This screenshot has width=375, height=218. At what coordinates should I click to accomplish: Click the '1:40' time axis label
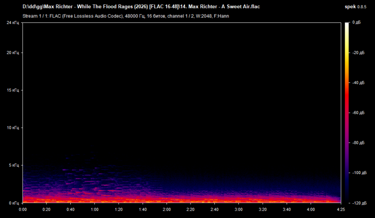pos(143,210)
